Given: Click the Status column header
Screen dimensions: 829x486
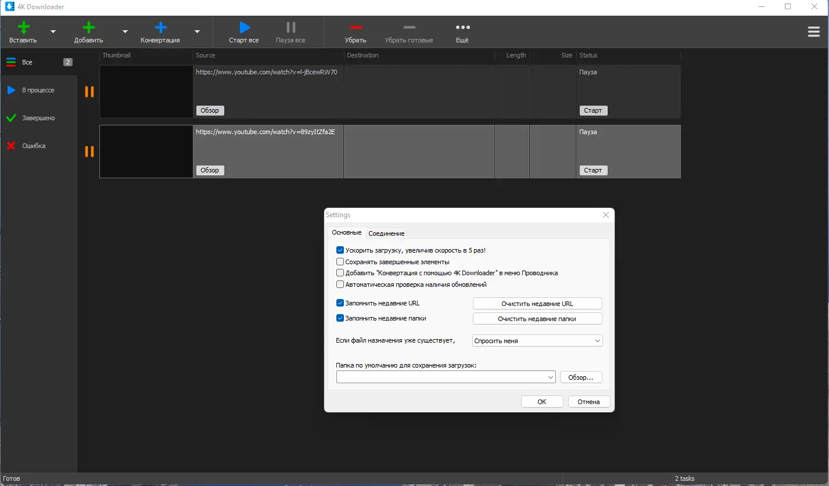Looking at the screenshot, I should click(x=628, y=55).
